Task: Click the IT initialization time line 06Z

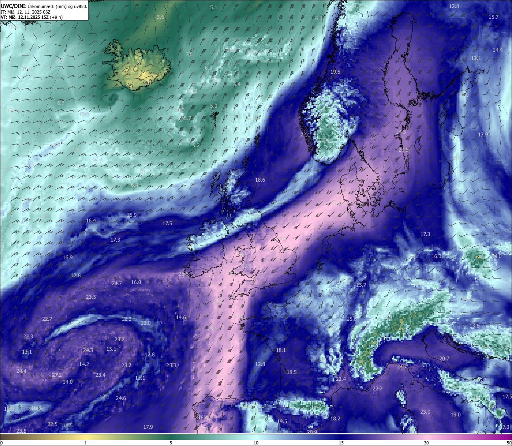Action: pos(25,12)
